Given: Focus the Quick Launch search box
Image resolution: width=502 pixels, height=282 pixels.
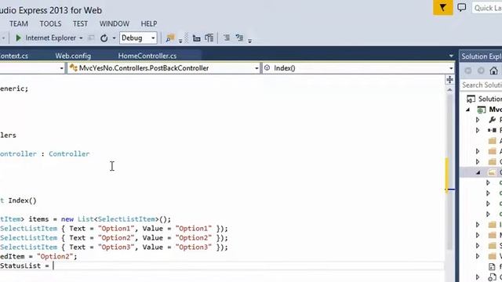Looking at the screenshot, I should click(487, 8).
